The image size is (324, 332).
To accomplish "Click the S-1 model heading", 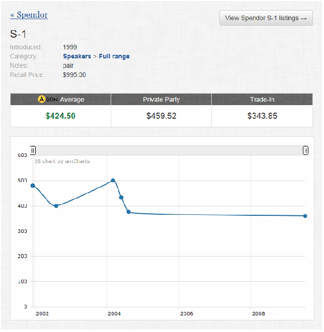I will 18,34.
